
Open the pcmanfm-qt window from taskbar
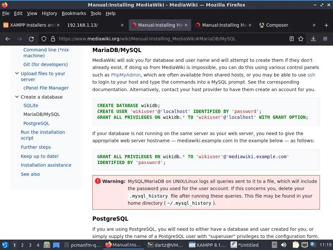tap(83, 245)
